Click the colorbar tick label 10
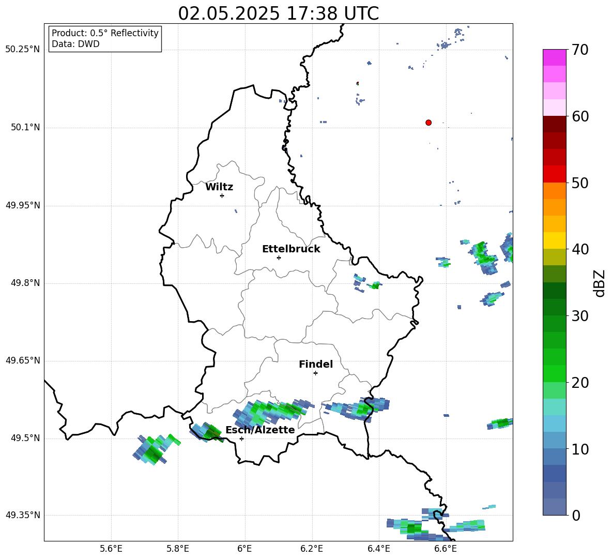The image size is (612, 559). coord(580,449)
